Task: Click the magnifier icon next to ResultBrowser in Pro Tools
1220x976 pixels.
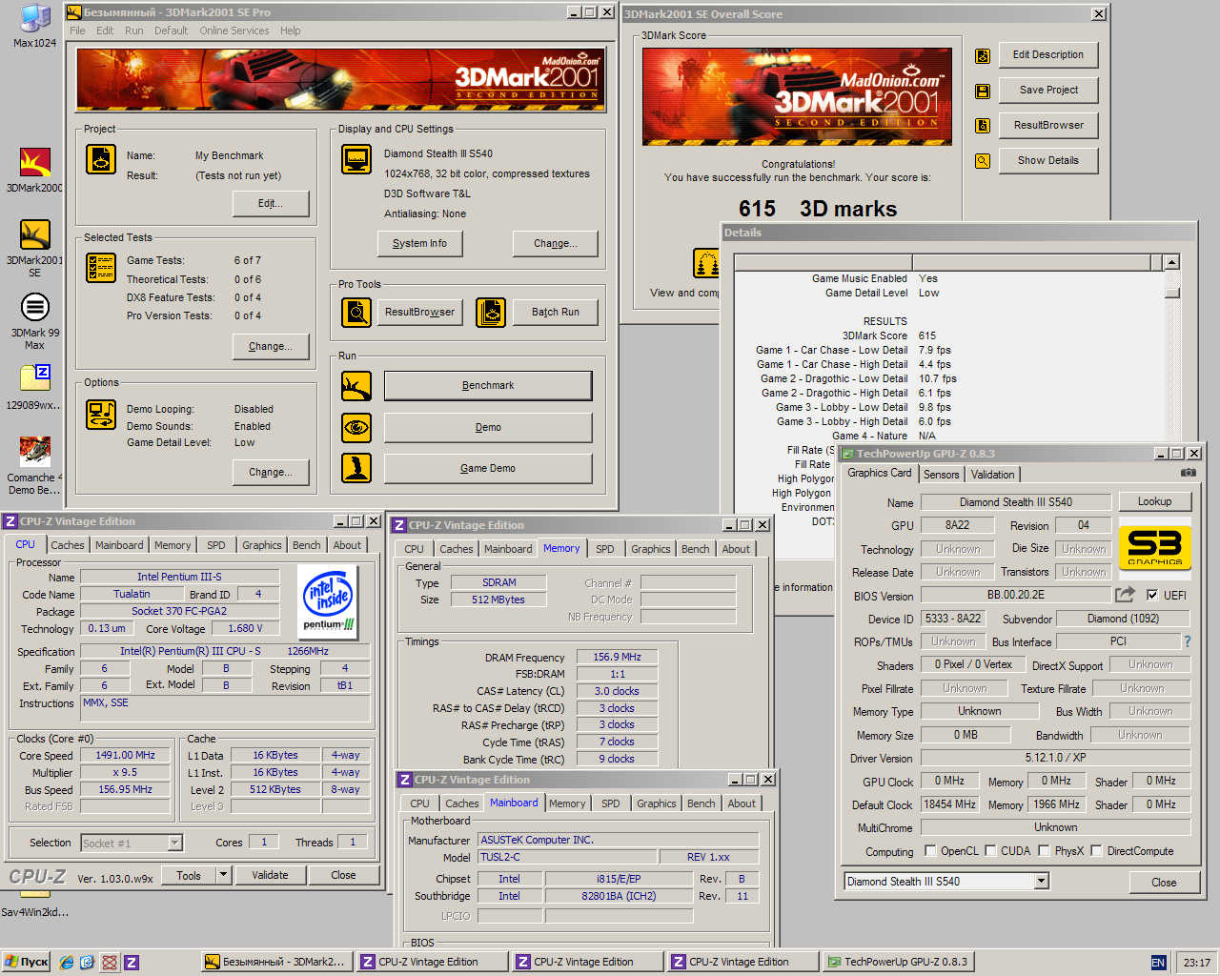Action: click(x=356, y=312)
